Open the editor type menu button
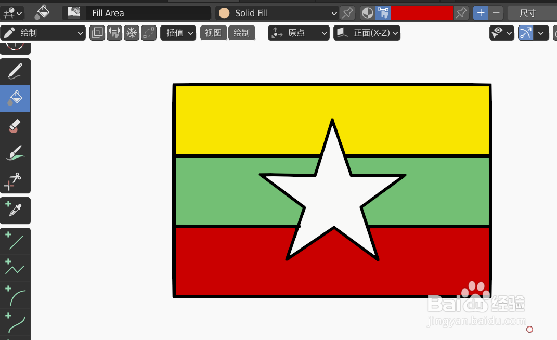Image resolution: width=557 pixels, height=340 pixels. coord(12,13)
